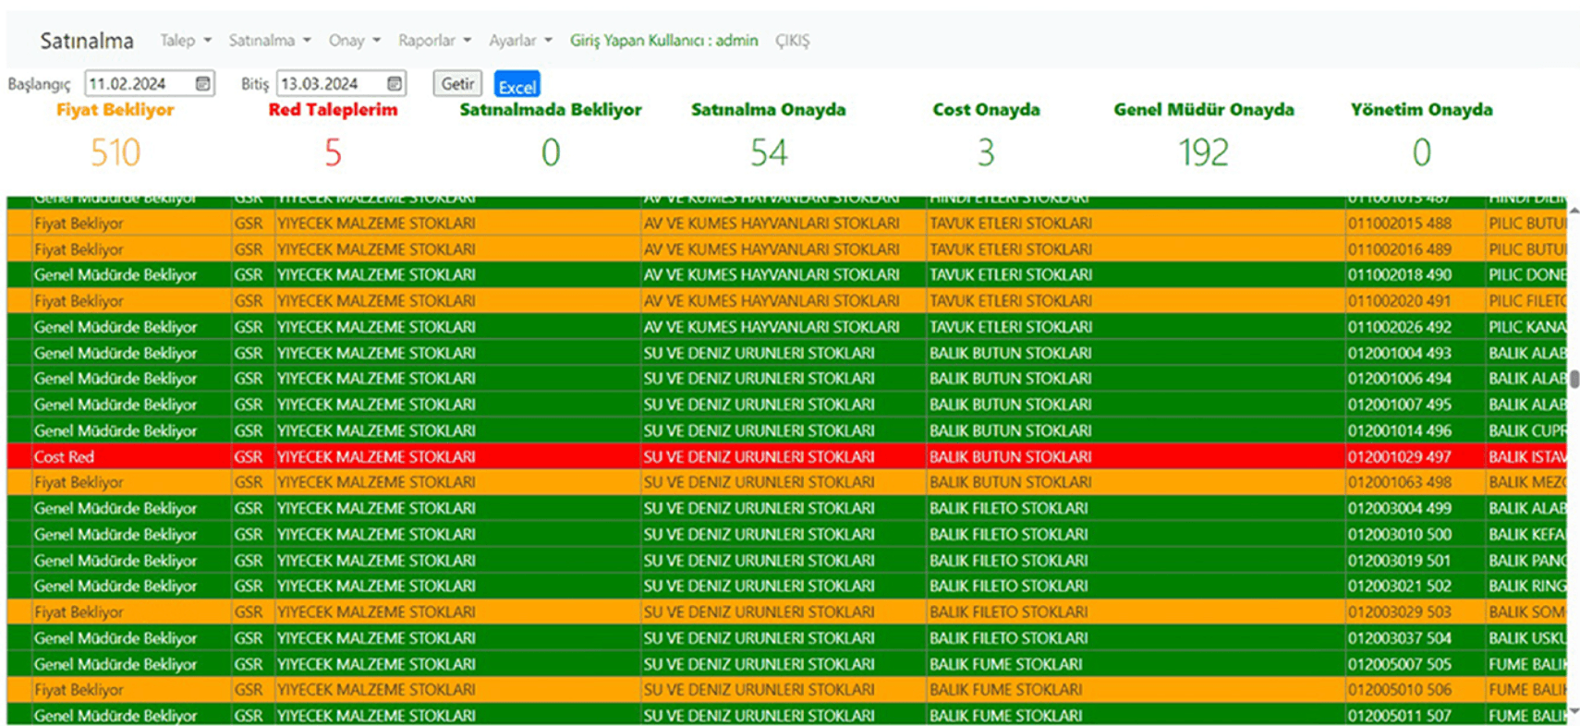
Task: Click the stock code 012001063 498
Action: click(x=1399, y=482)
